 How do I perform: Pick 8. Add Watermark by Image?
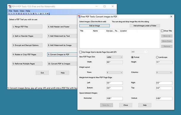coord(62,45)
